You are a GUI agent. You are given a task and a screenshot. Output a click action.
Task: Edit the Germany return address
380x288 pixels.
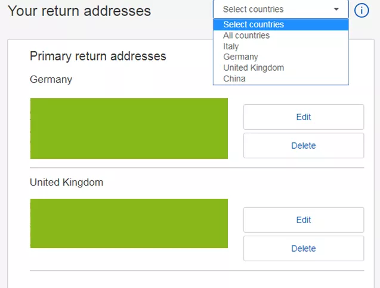click(x=303, y=117)
